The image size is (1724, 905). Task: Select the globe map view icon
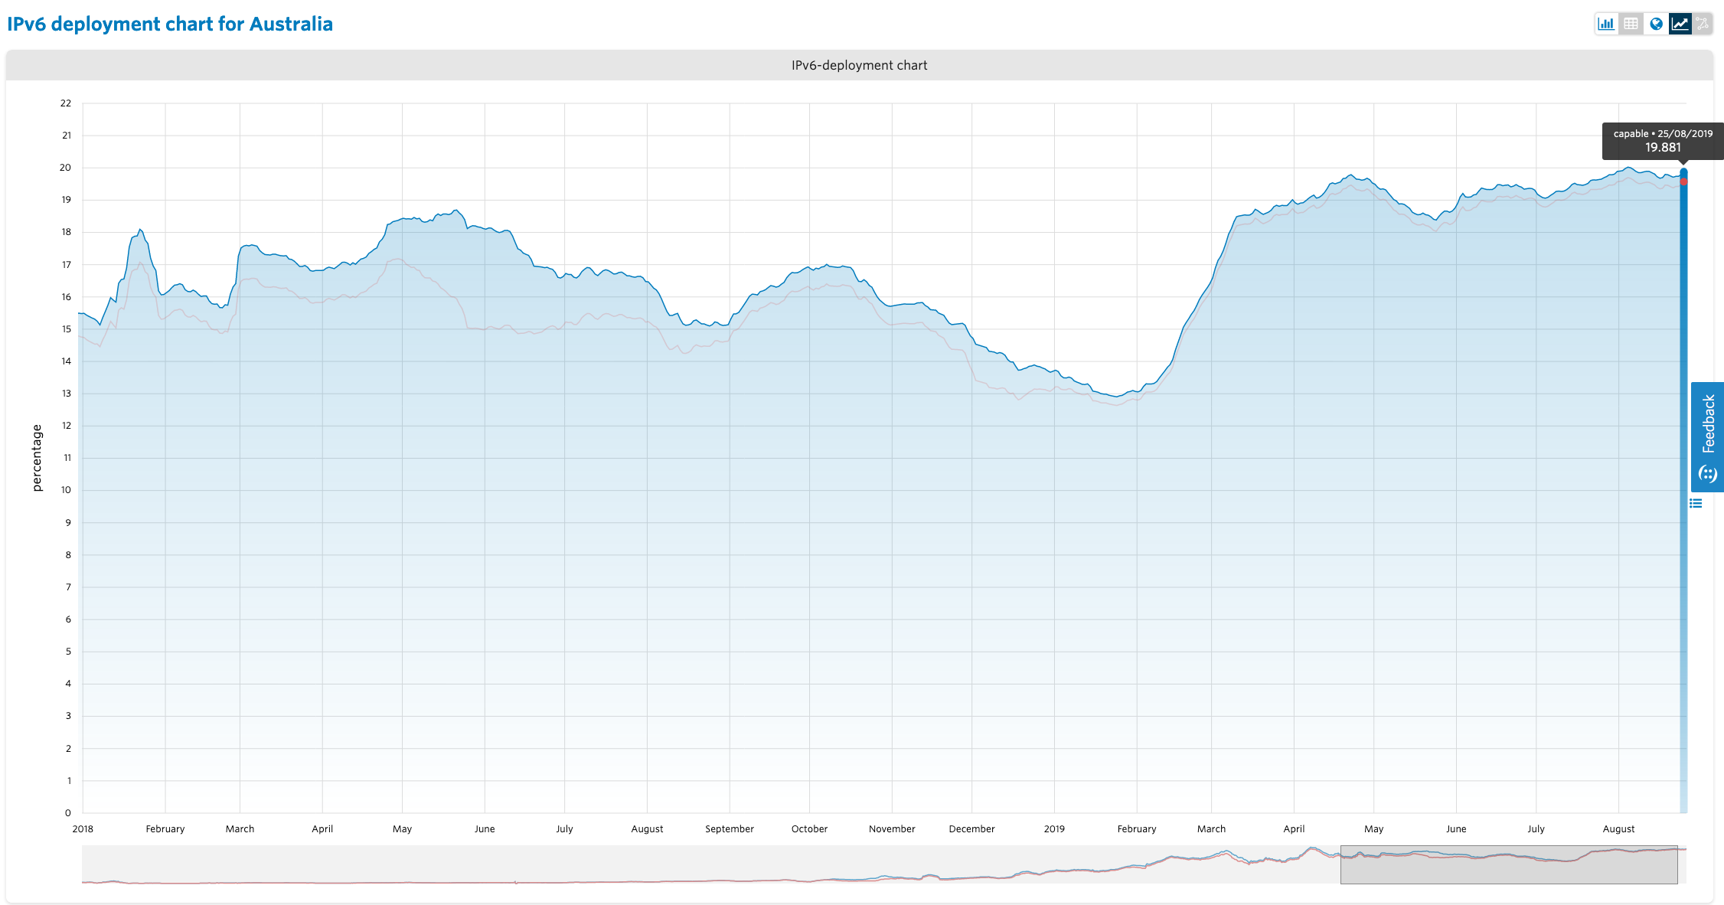(1656, 24)
